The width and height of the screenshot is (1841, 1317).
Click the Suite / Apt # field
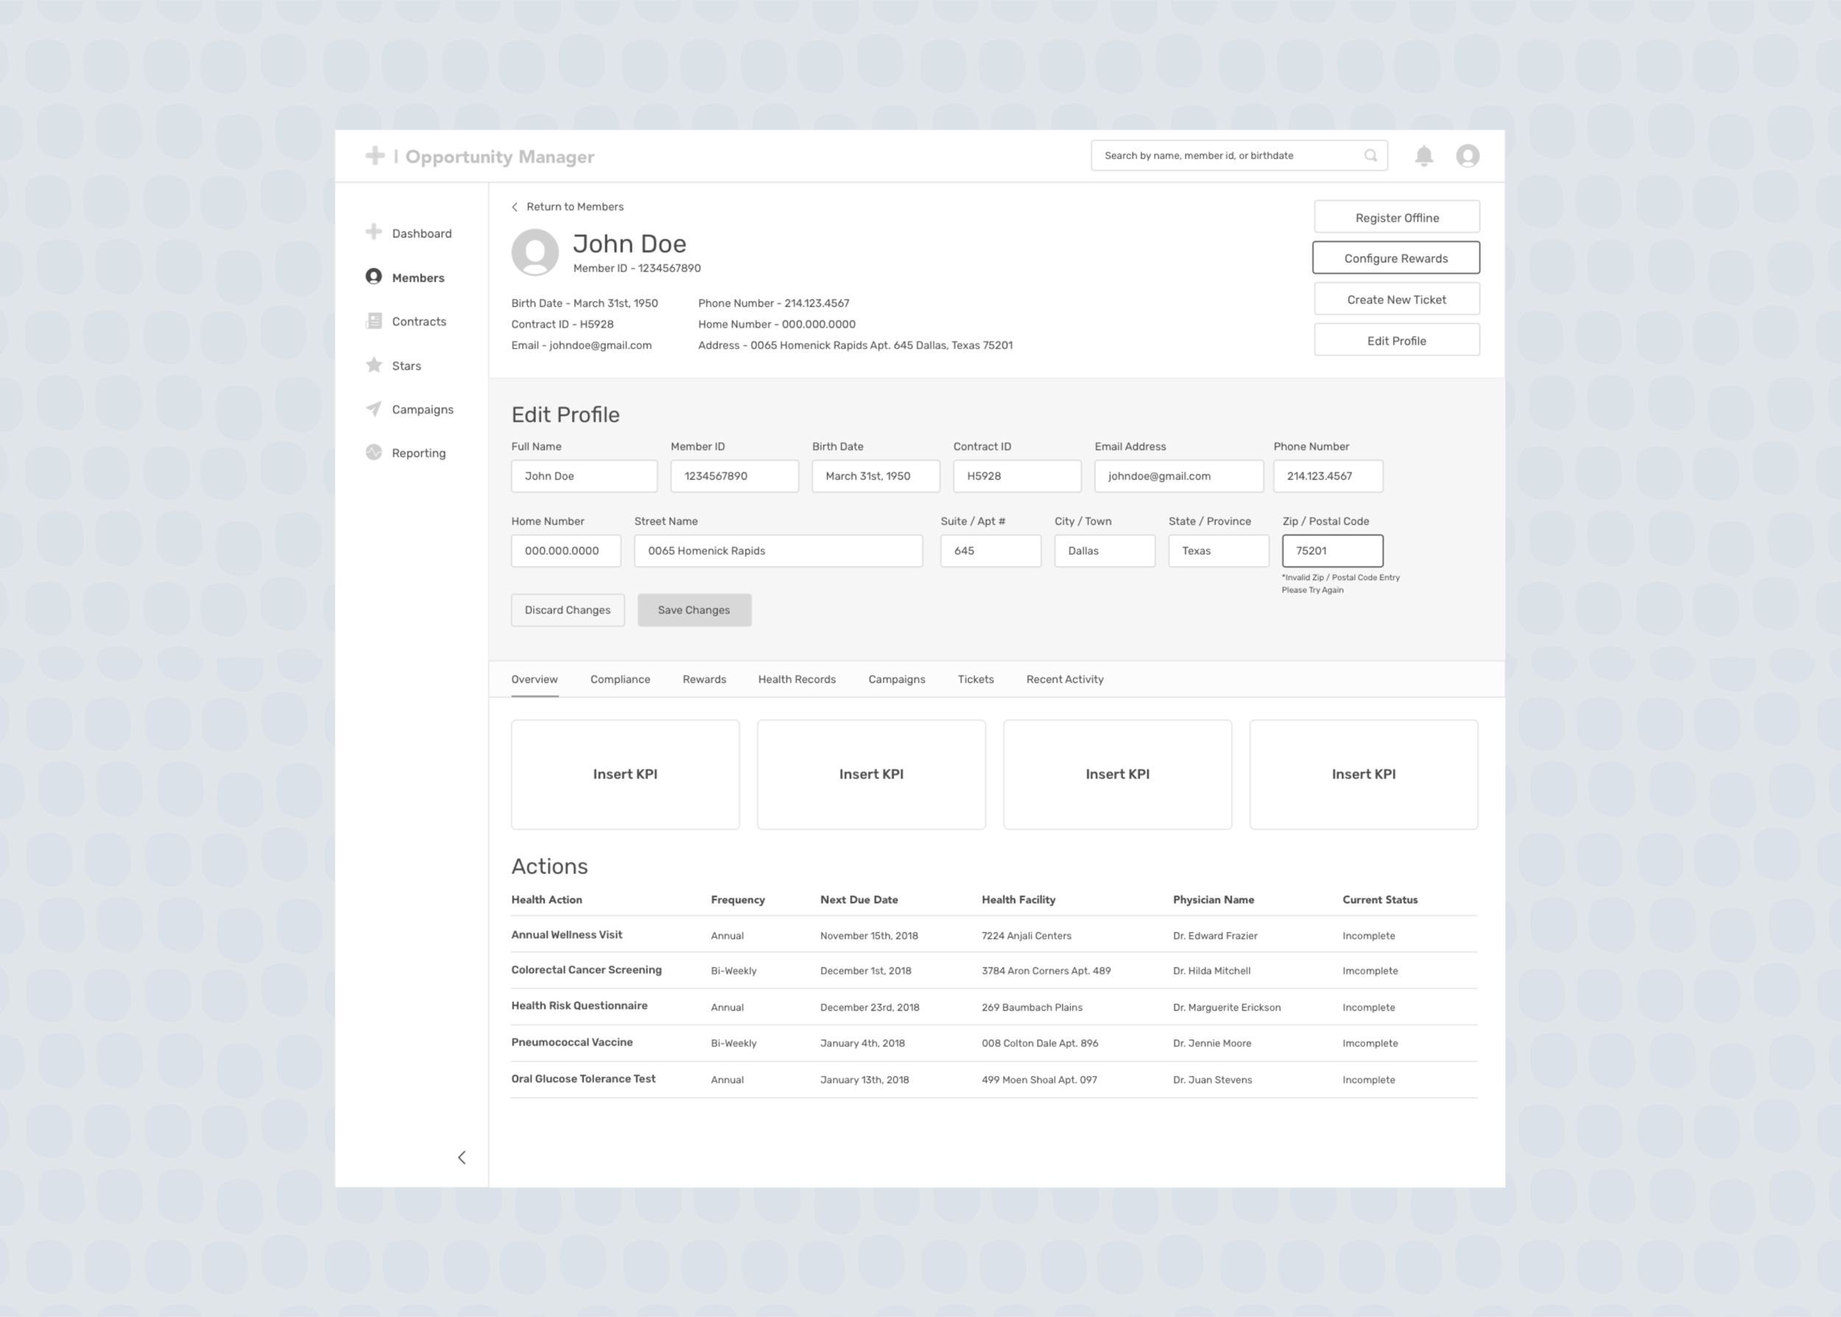point(991,551)
